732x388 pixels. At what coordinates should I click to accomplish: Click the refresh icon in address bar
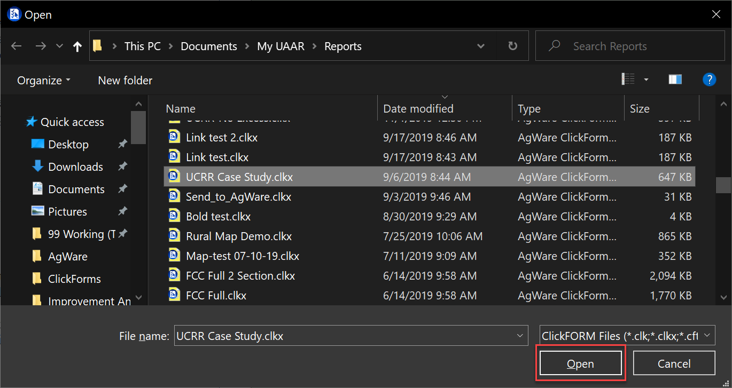point(512,46)
